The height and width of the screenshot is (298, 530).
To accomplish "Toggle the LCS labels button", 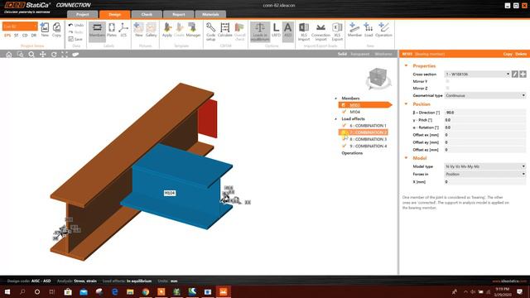I will [123, 30].
